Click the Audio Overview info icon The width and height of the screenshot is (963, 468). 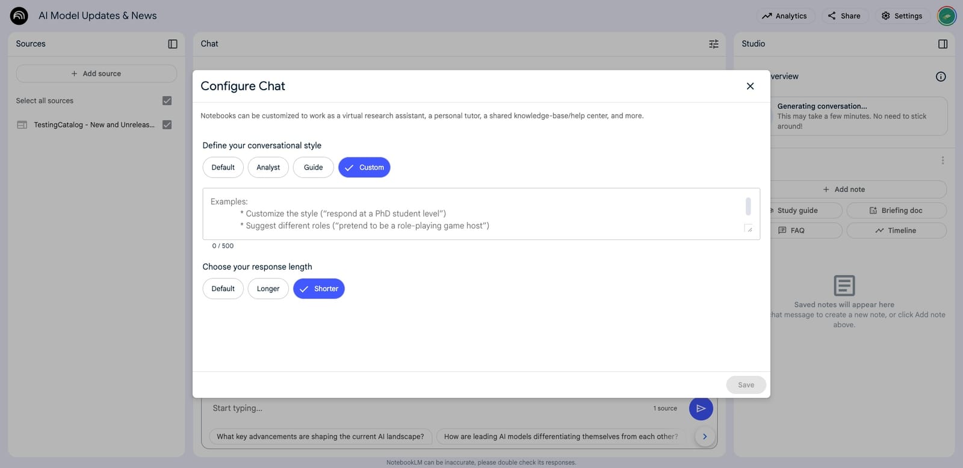point(940,76)
